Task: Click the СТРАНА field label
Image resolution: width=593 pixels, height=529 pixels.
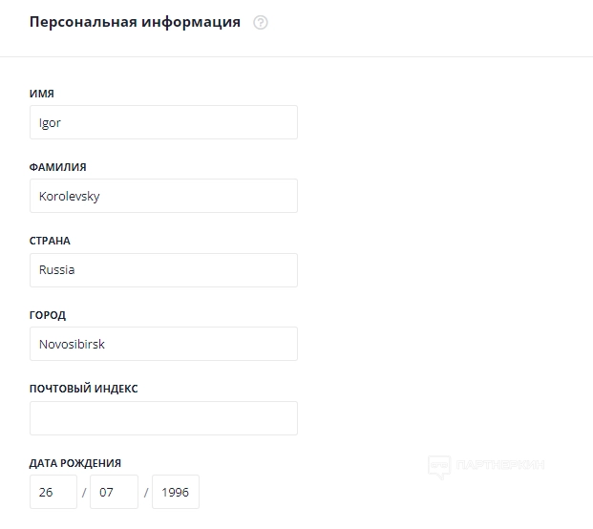Action: click(50, 241)
